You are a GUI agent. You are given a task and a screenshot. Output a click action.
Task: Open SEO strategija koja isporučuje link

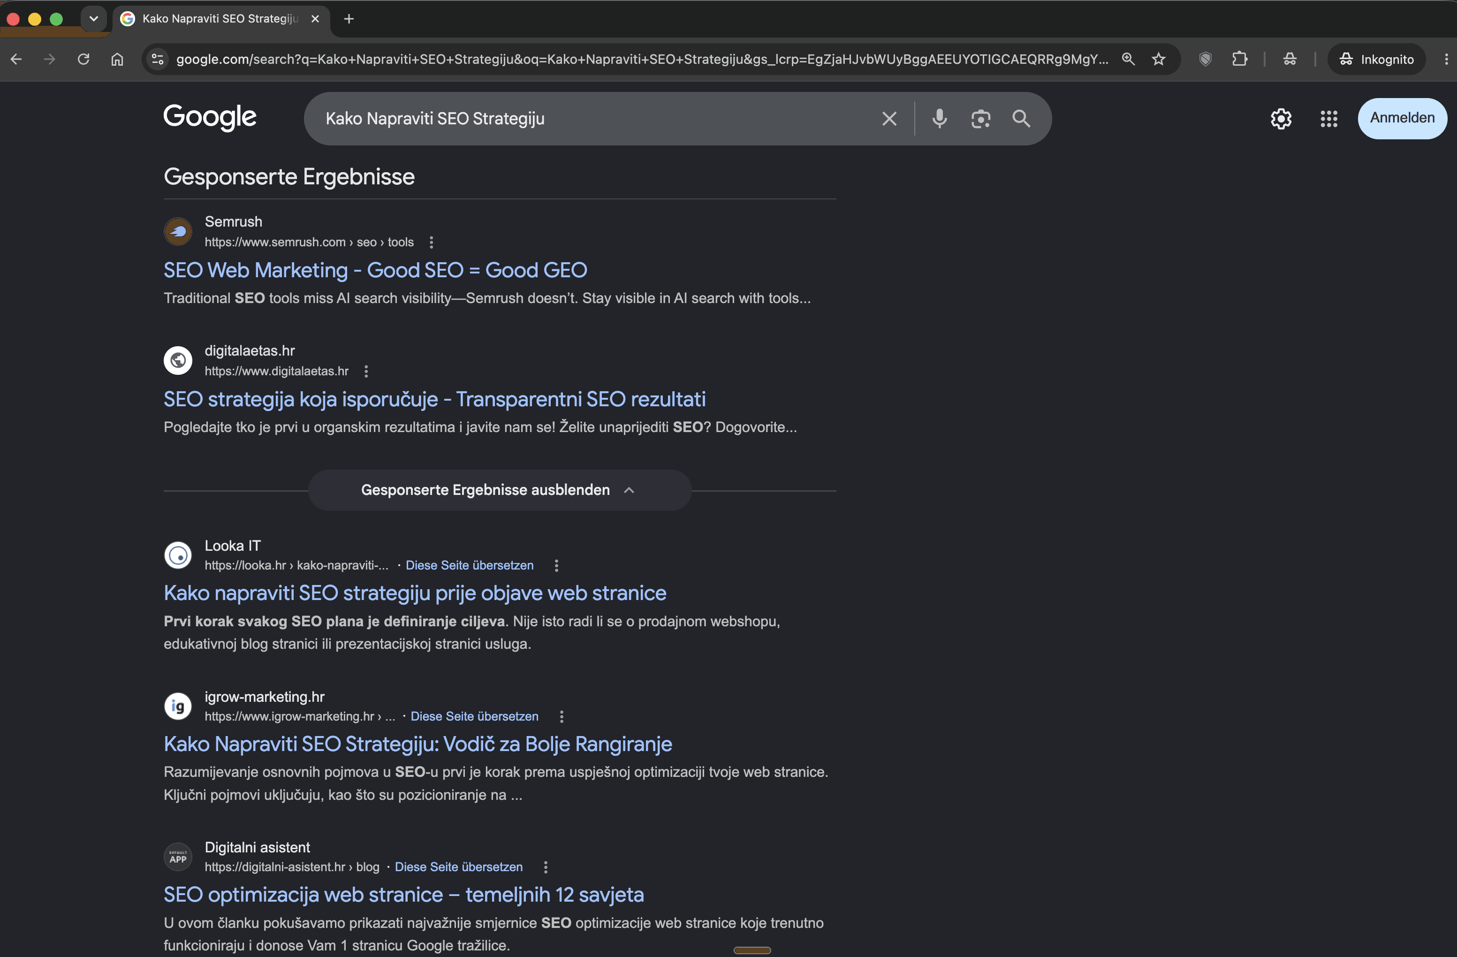435,399
